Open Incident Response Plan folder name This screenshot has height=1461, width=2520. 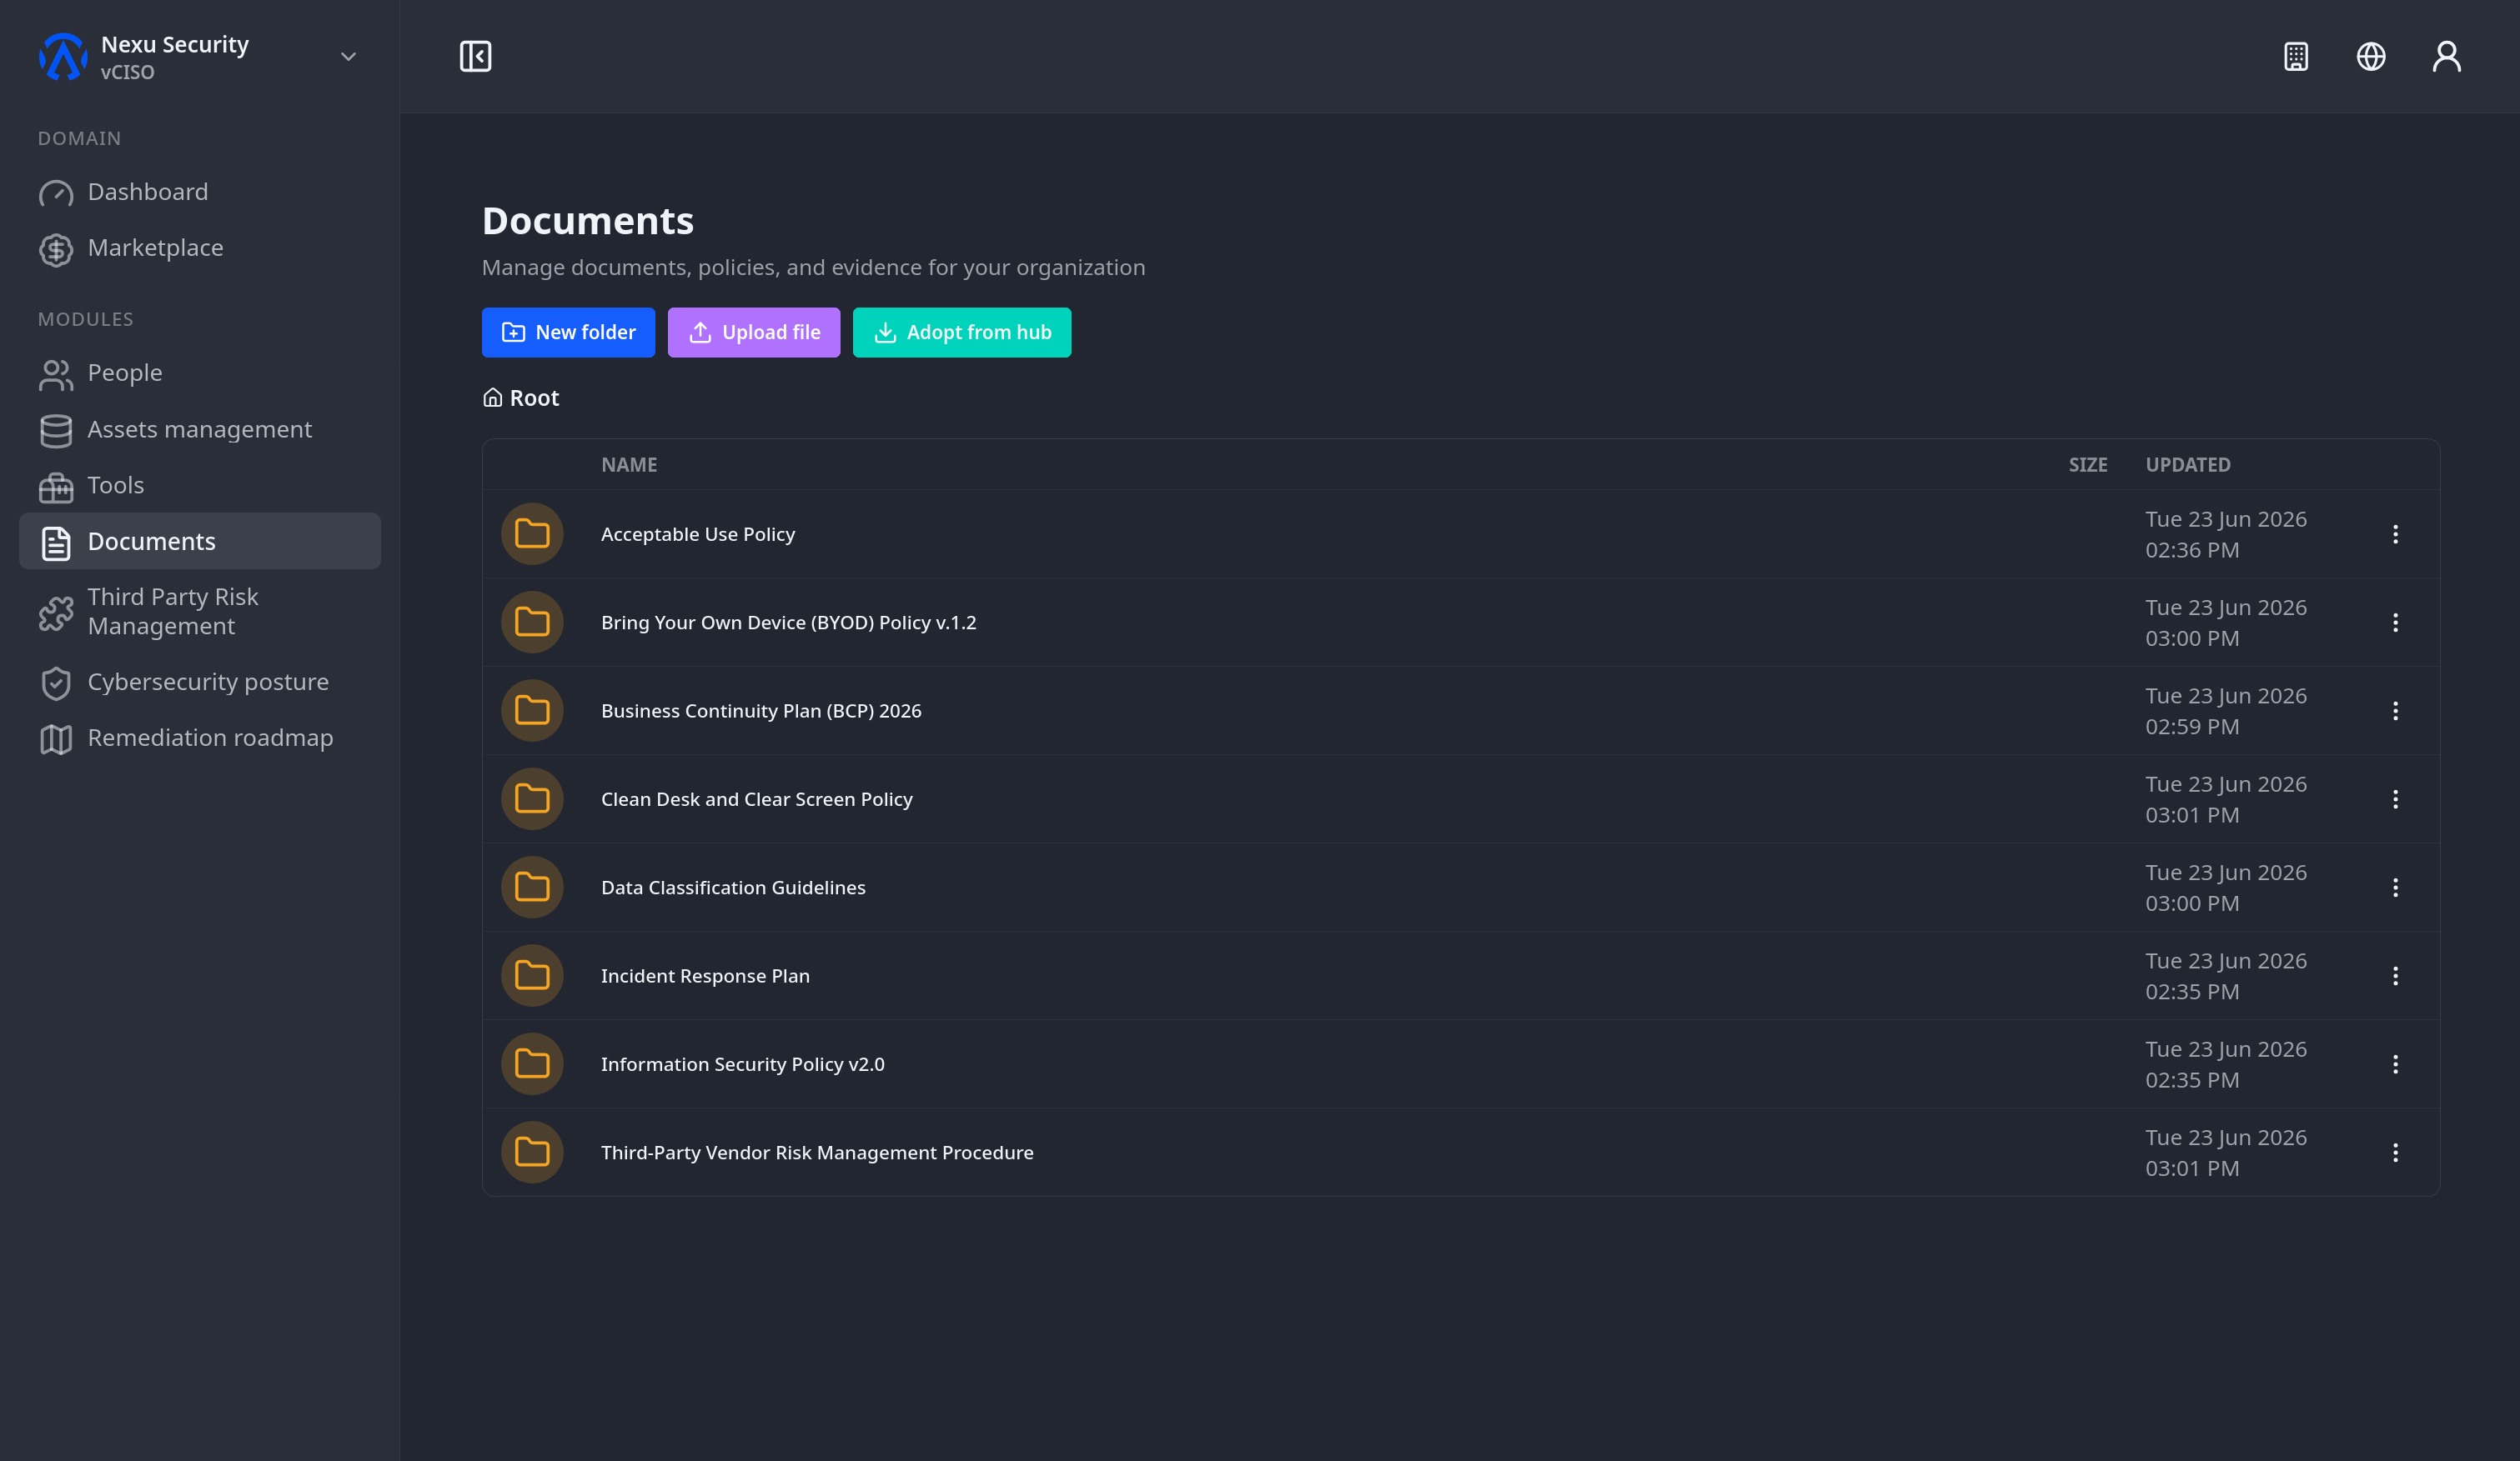tap(705, 976)
